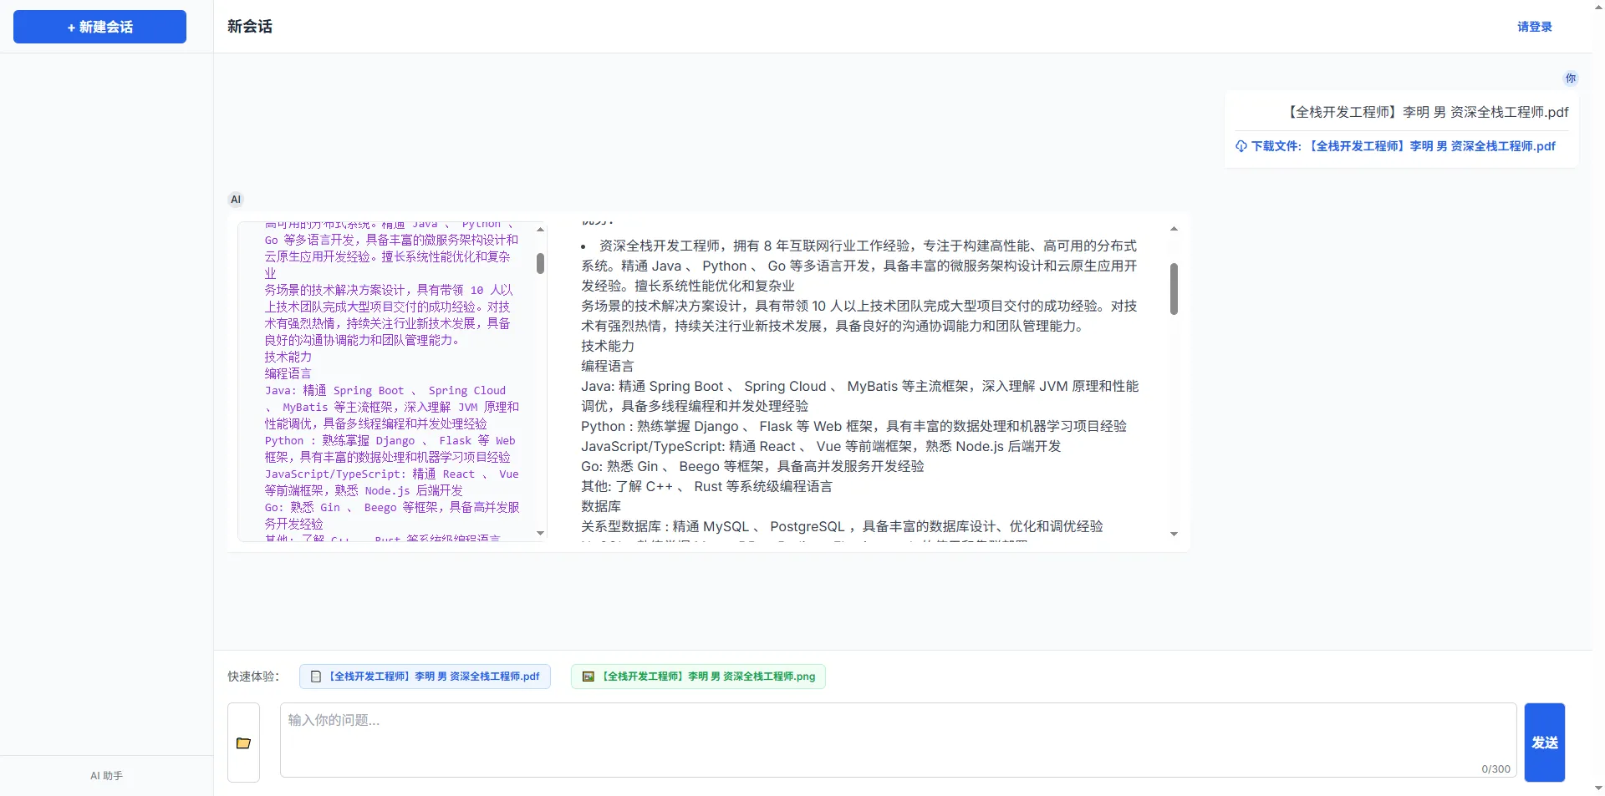The height and width of the screenshot is (796, 1605).
Task: Click scroll-up arrow of right text pane
Action: click(1174, 229)
